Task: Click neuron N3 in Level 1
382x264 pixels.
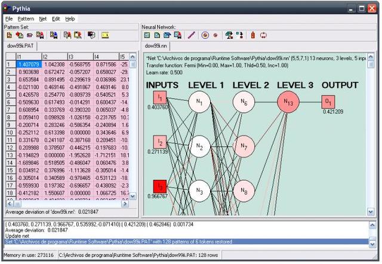Action: coord(199,191)
